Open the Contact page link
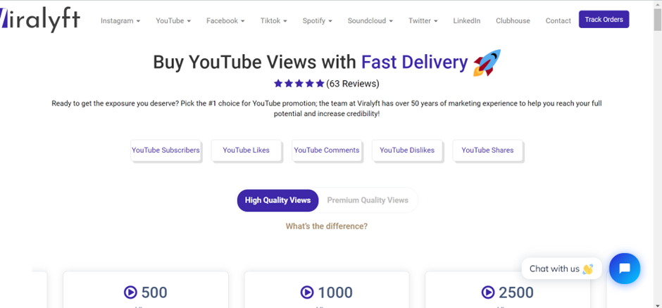Screen dimensions: 662x308 558,20
